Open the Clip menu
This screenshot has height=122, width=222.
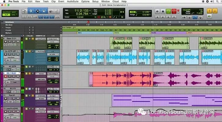coord(53,2)
